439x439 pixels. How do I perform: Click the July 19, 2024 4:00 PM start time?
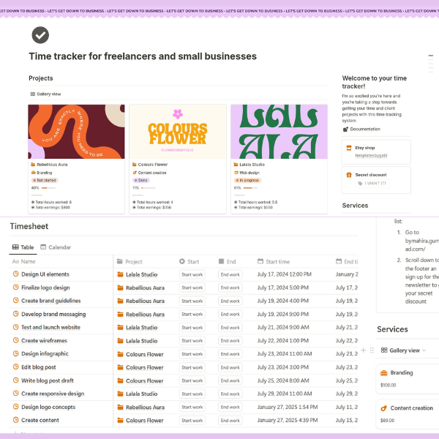point(282,301)
